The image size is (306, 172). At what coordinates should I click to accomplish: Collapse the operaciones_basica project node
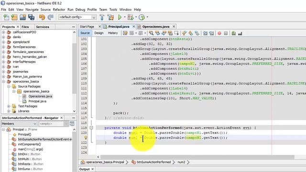3,82
